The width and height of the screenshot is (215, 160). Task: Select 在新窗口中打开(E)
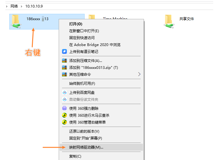click(84, 31)
